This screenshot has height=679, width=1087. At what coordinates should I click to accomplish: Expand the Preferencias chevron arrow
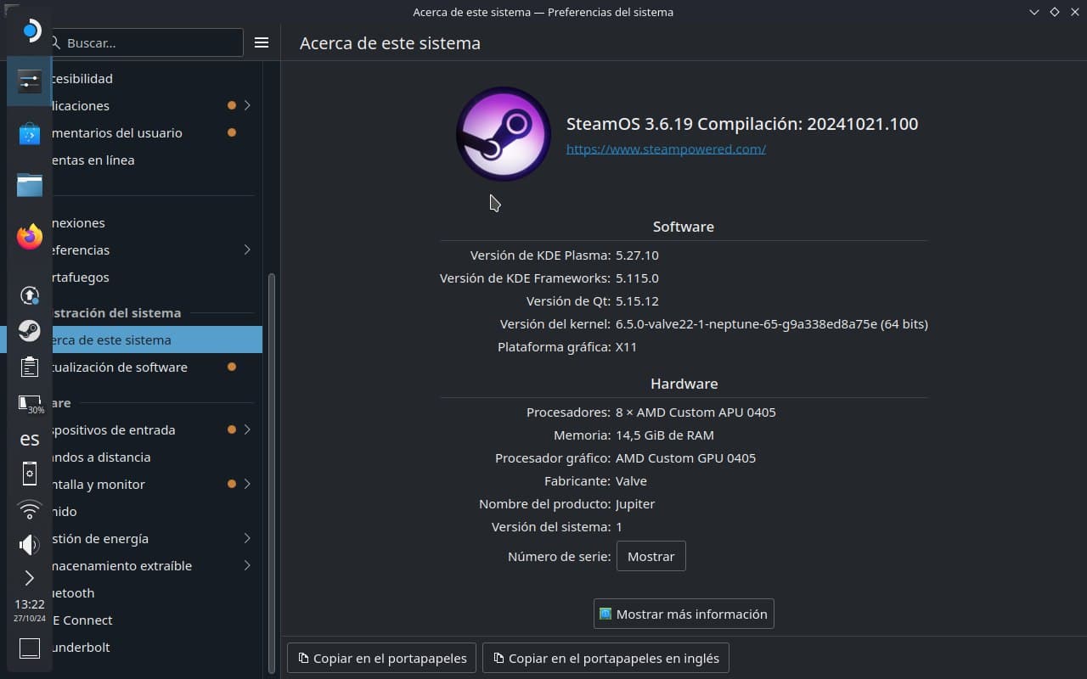[x=247, y=250]
